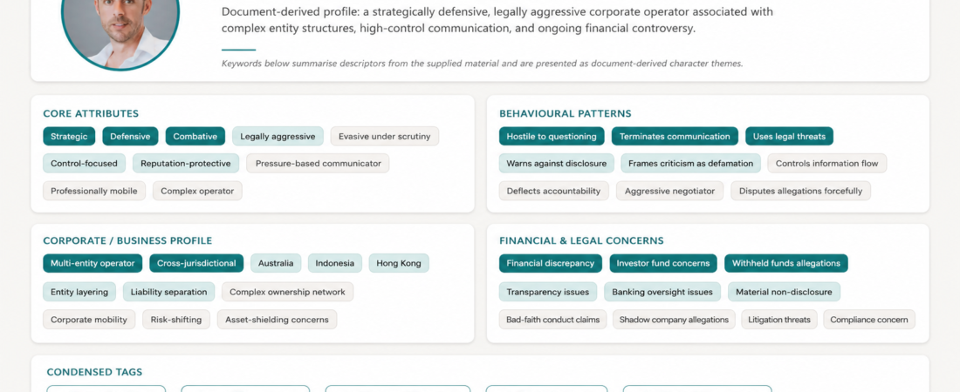Image resolution: width=960 pixels, height=392 pixels.
Task: Click the Uses legal threats tag
Action: coord(789,137)
